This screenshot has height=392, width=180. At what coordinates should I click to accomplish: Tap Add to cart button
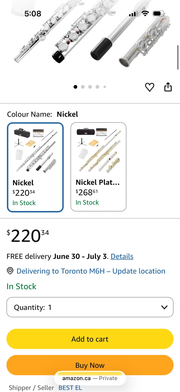(x=90, y=339)
